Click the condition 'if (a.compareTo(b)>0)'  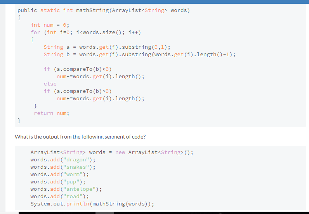[x=78, y=91]
